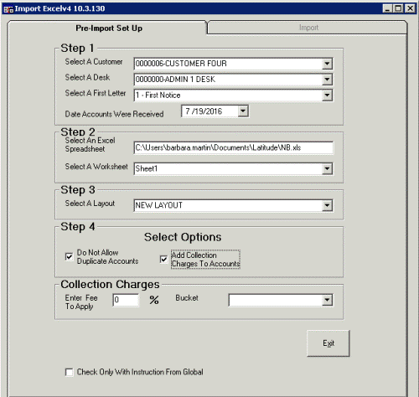Open the Select A Desk dropdown
Viewport: 419px width, 397px height.
327,80
